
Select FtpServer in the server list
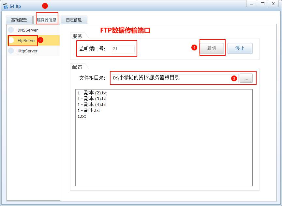33,40
